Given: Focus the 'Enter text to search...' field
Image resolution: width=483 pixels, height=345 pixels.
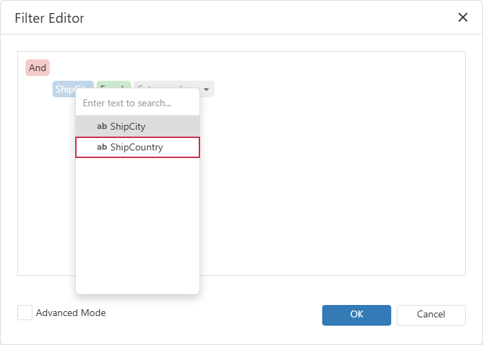Looking at the screenshot, I should [x=137, y=103].
